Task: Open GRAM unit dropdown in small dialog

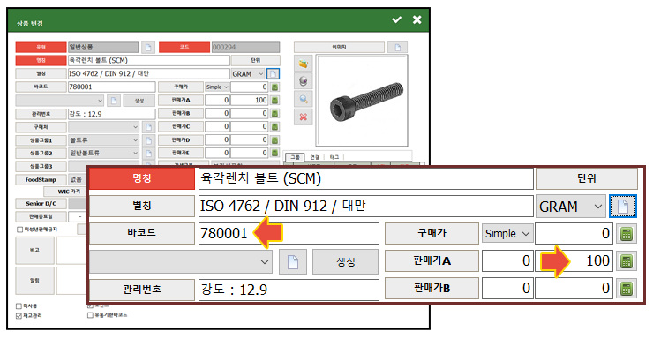Action: (x=247, y=73)
